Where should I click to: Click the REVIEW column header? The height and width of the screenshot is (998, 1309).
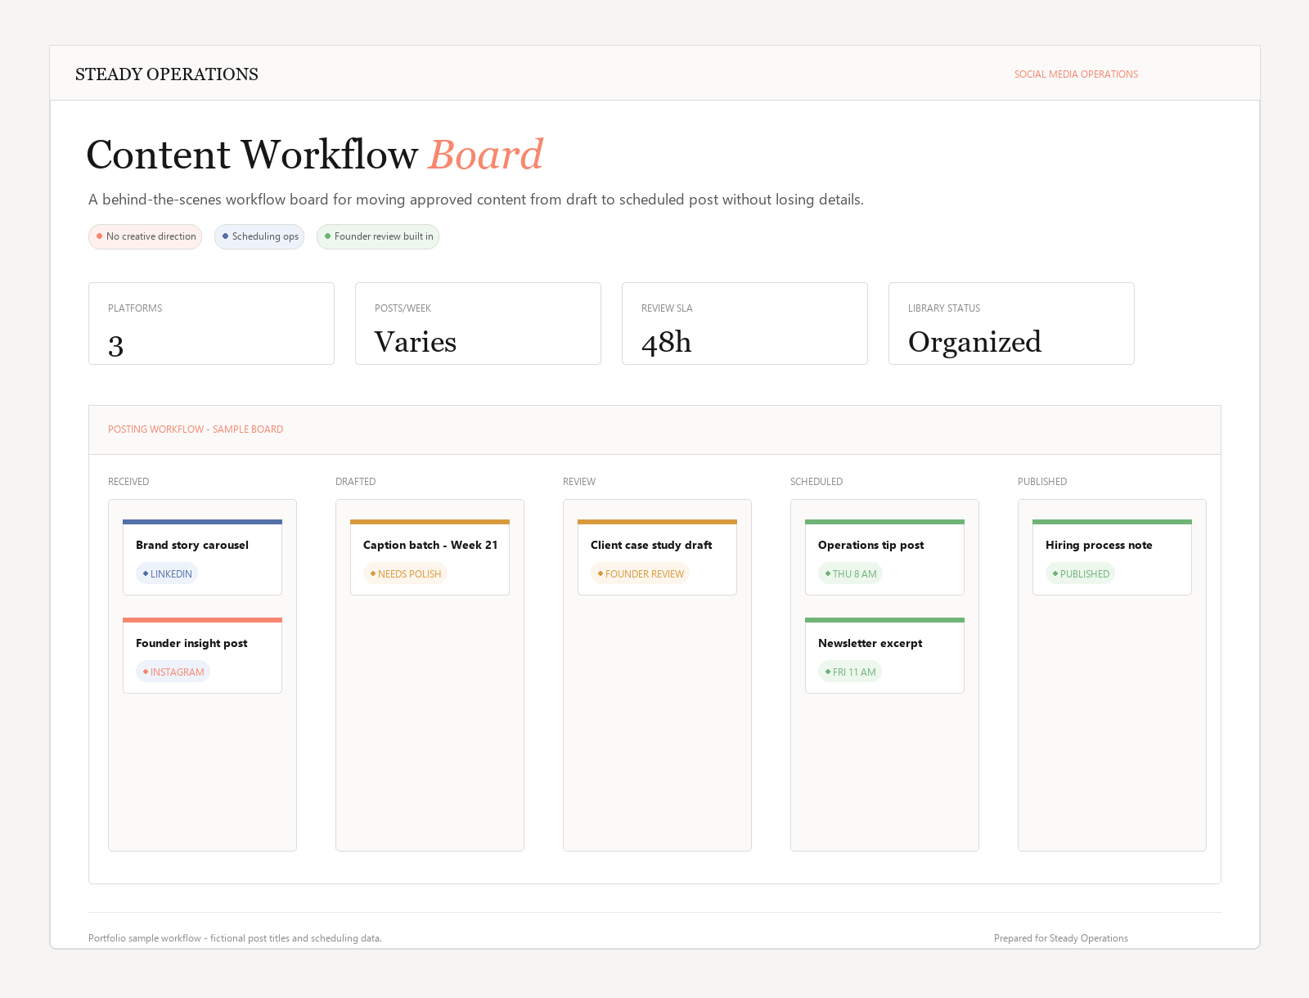[x=579, y=482]
